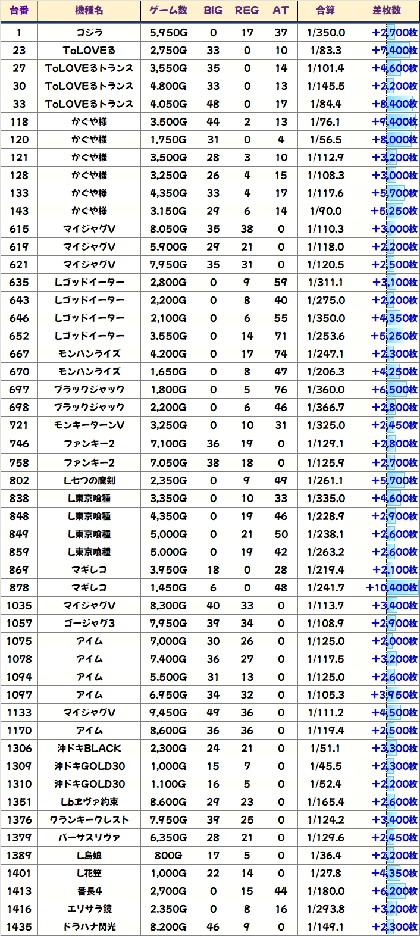The image size is (420, 936).
Task: Click the 9,450G game count cell
Action: (168, 712)
